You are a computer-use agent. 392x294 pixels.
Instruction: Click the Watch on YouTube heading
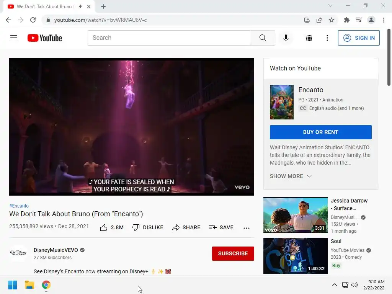click(x=295, y=68)
